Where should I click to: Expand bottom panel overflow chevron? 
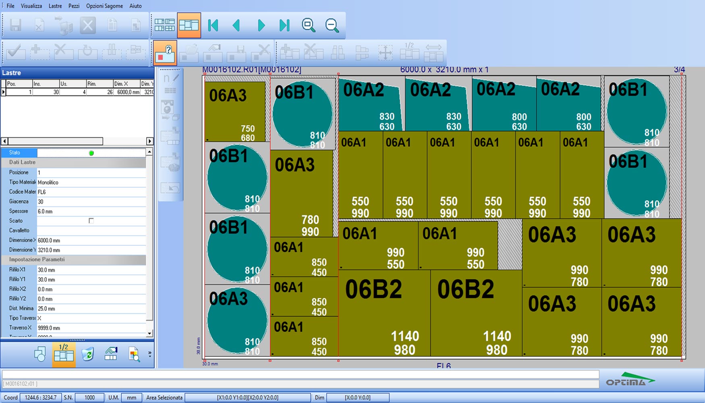pyautogui.click(x=149, y=354)
